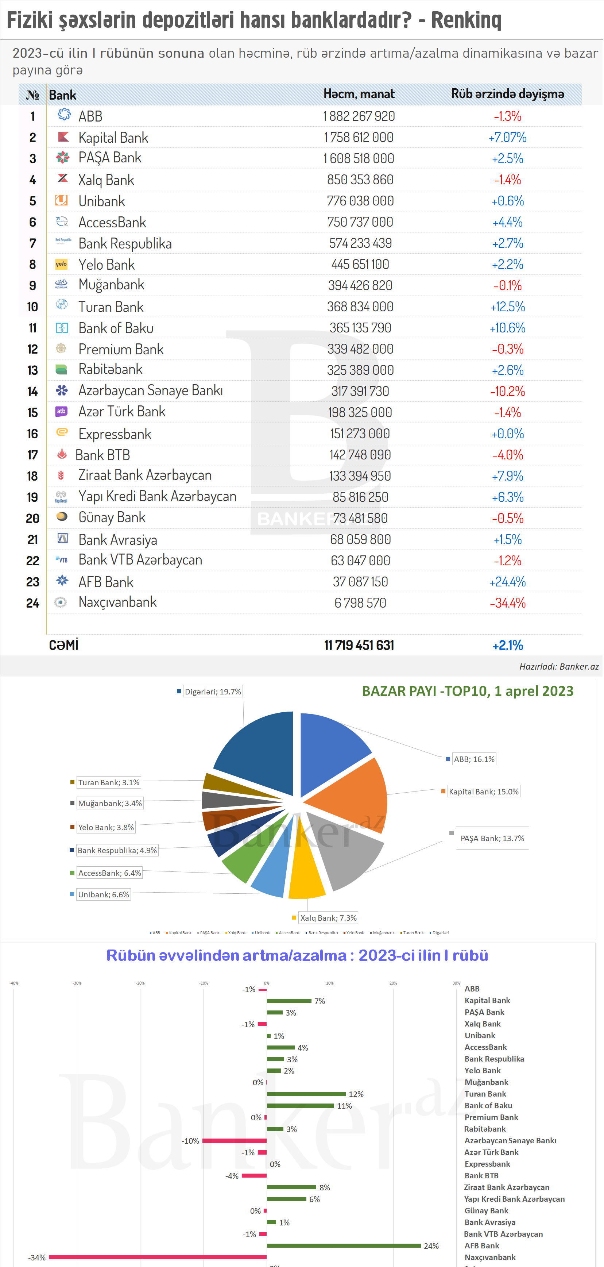Image resolution: width=604 pixels, height=1267 pixels.
Task: Click the Yelo Bank yellow logo
Action: 61,264
